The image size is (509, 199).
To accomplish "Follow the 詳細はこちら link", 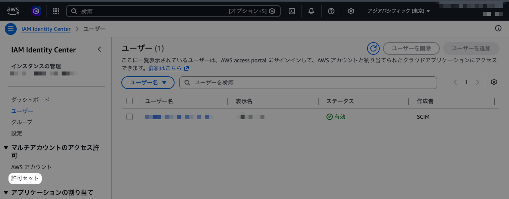I will (169, 68).
